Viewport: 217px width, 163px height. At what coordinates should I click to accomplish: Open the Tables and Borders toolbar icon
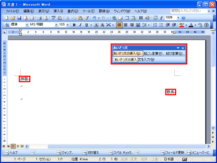(x=120, y=18)
